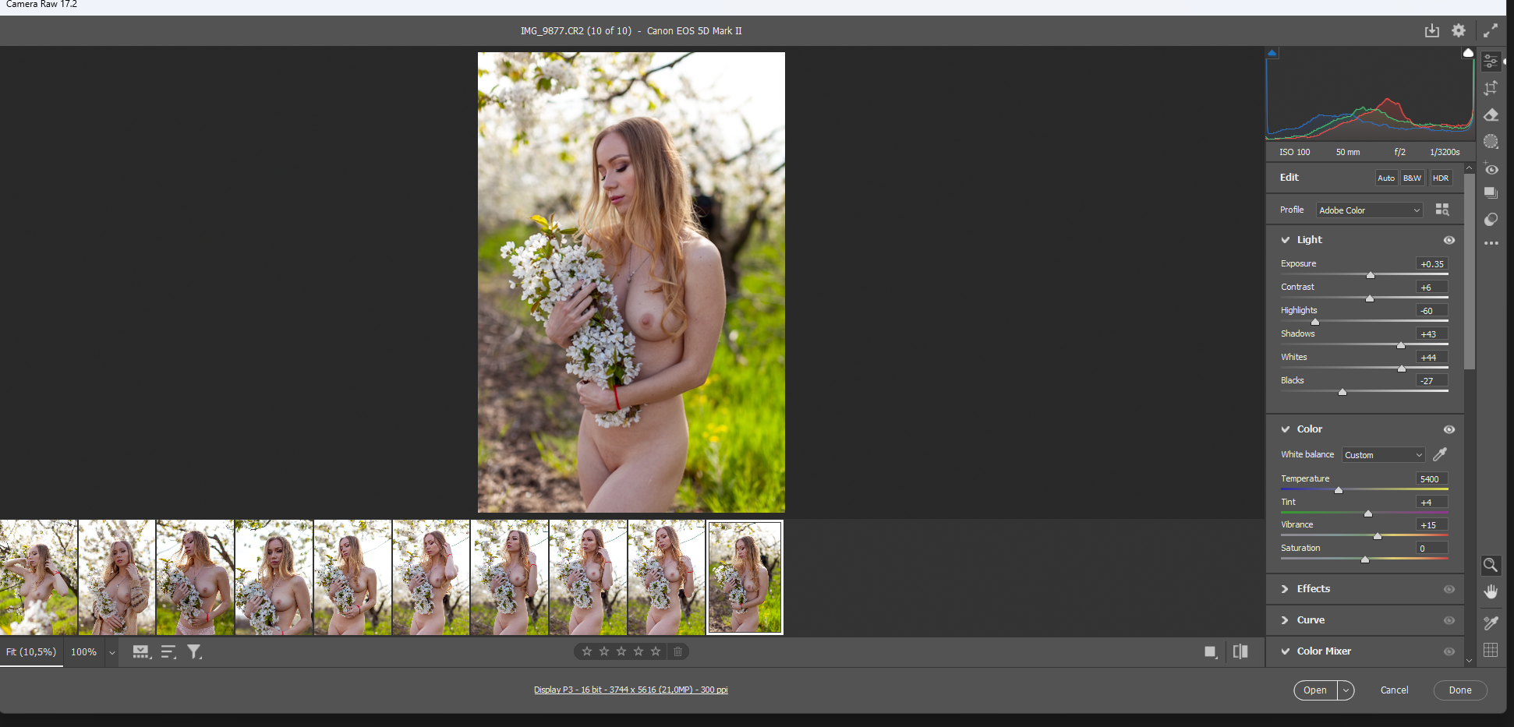This screenshot has width=1514, height=727.
Task: Click the Shadows value field +43
Action: click(1431, 334)
